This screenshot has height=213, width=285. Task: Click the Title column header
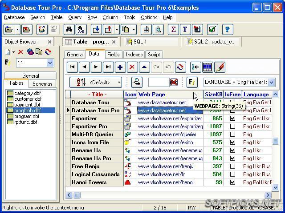click(97, 95)
